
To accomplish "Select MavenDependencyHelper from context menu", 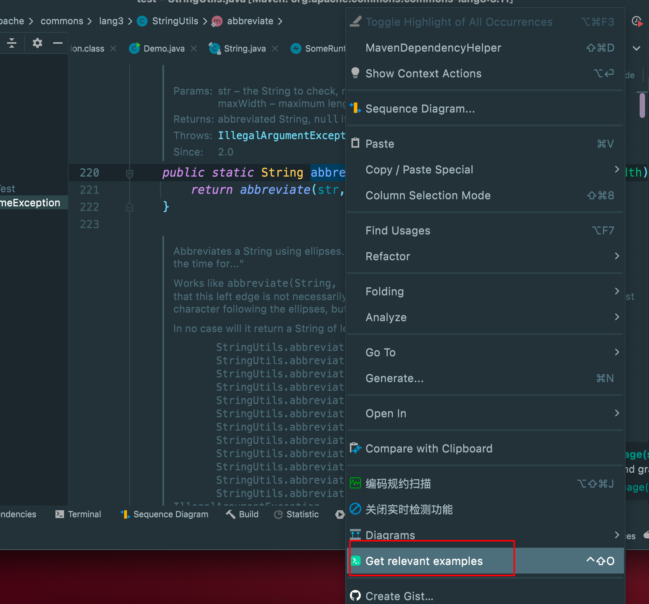I will tap(485, 48).
